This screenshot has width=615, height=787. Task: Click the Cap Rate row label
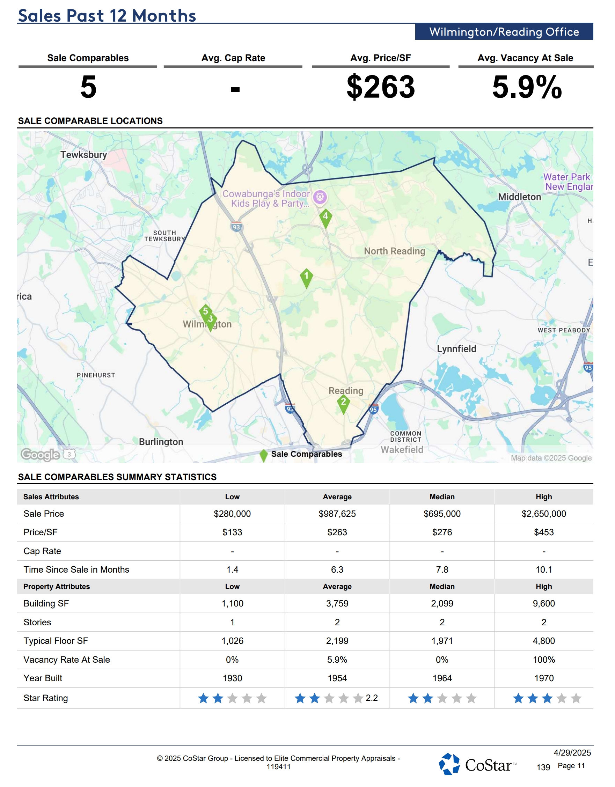pyautogui.click(x=42, y=551)
